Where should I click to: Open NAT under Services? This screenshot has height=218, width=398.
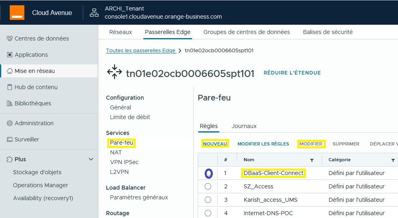click(x=116, y=152)
